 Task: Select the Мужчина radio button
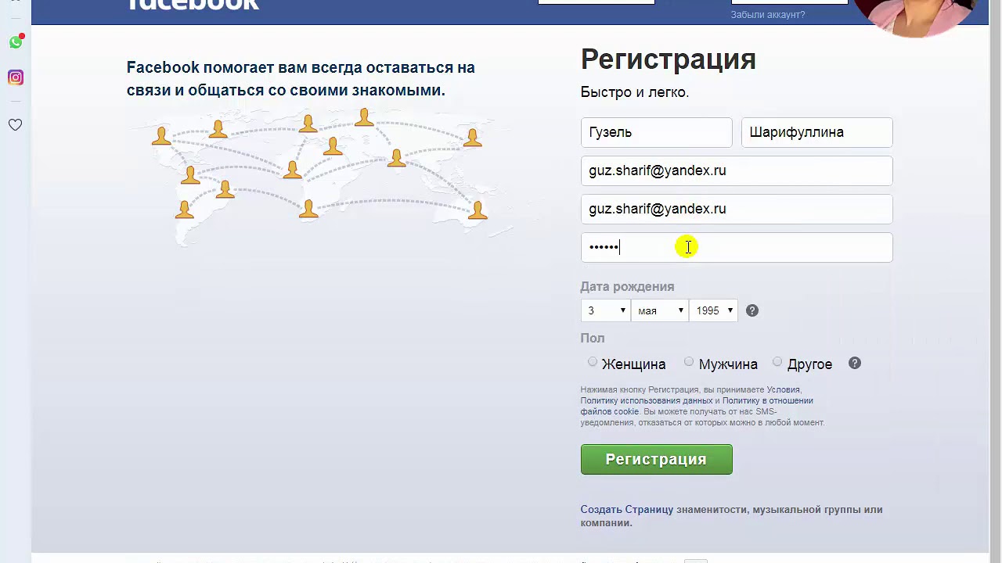(x=689, y=361)
